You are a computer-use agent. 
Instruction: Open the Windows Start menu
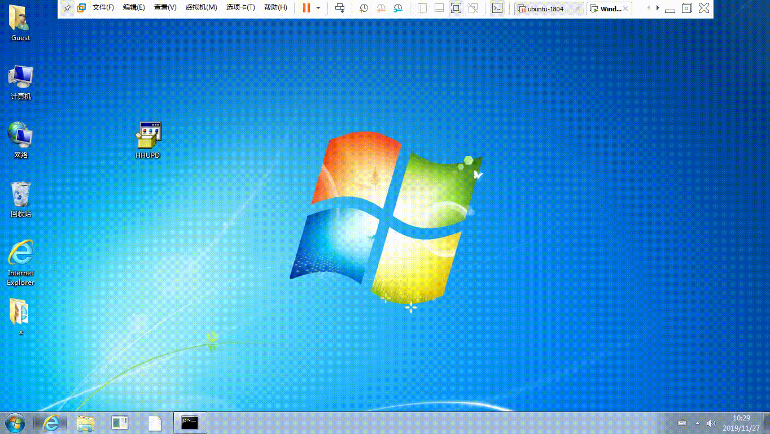tap(15, 422)
